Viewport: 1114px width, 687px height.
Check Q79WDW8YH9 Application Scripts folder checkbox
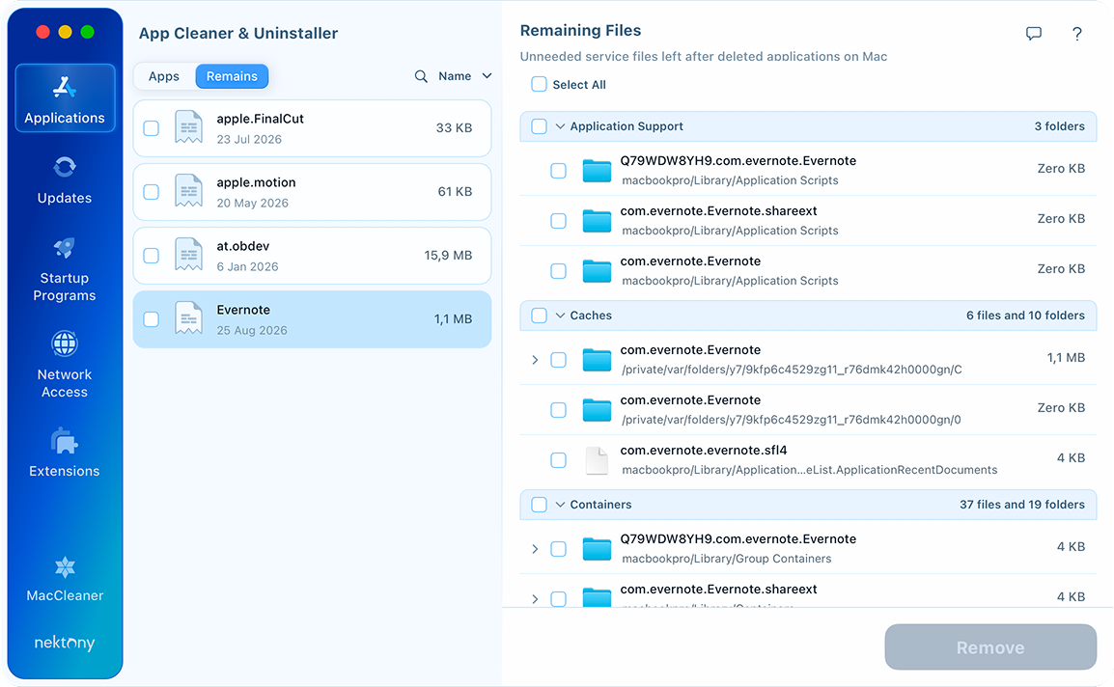(558, 171)
